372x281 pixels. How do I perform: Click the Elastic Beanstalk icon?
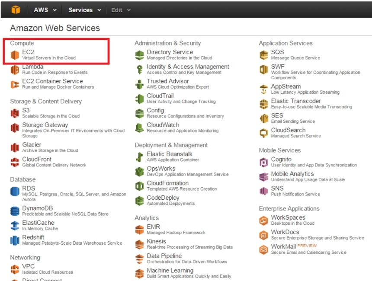click(x=139, y=157)
